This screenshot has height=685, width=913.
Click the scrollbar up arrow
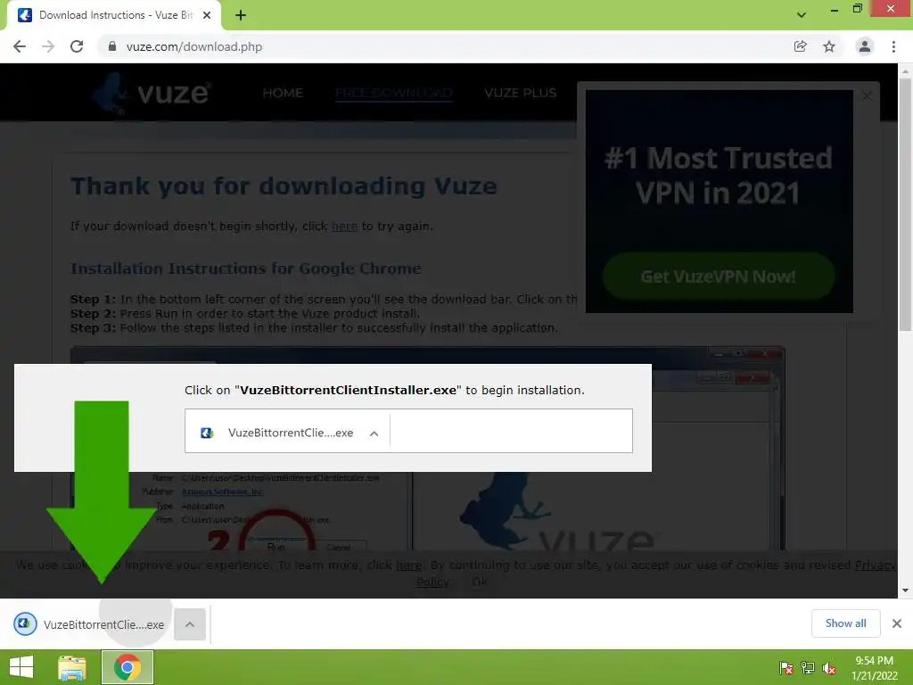905,70
